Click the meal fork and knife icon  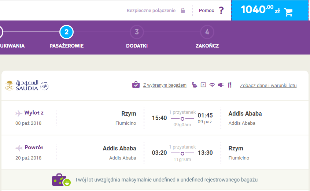229,85
